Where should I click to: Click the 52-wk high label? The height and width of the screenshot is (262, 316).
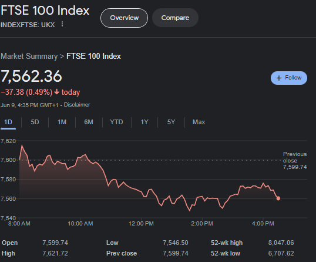tap(227, 243)
